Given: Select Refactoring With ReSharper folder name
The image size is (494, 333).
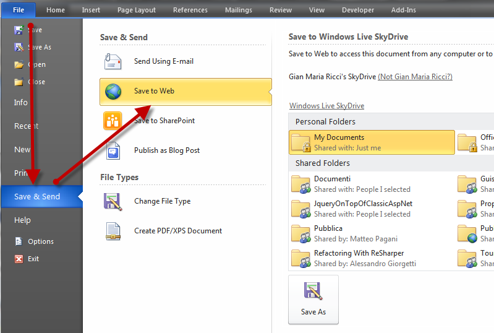Looking at the screenshot, I should point(359,253).
